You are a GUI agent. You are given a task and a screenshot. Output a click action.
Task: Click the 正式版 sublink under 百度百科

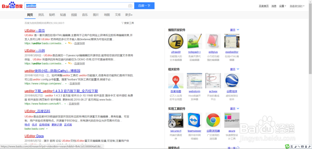pyautogui.click(x=68, y=125)
